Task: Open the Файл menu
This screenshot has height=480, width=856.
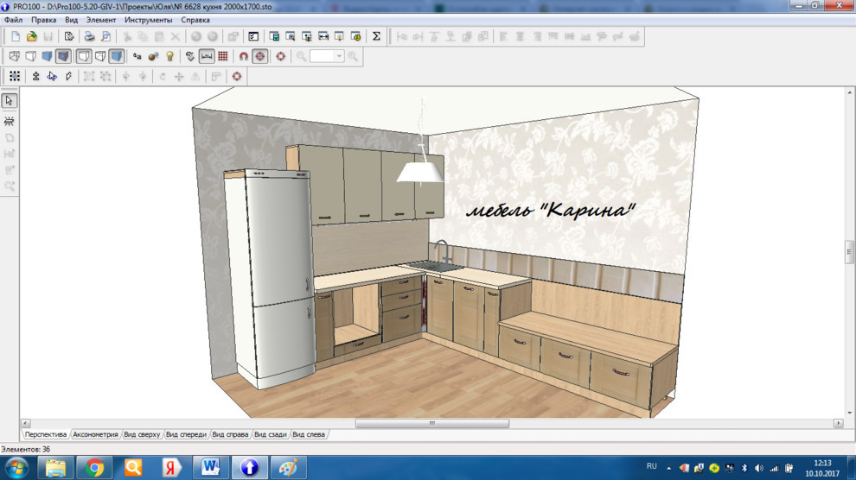Action: pyautogui.click(x=13, y=19)
